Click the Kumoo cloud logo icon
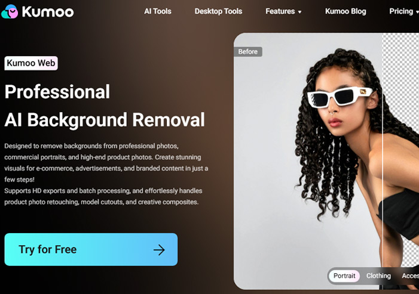419x294 pixels. (10, 11)
